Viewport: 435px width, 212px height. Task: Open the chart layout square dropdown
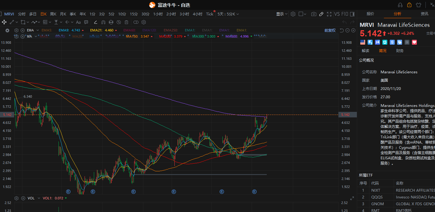pyautogui.click(x=302, y=14)
